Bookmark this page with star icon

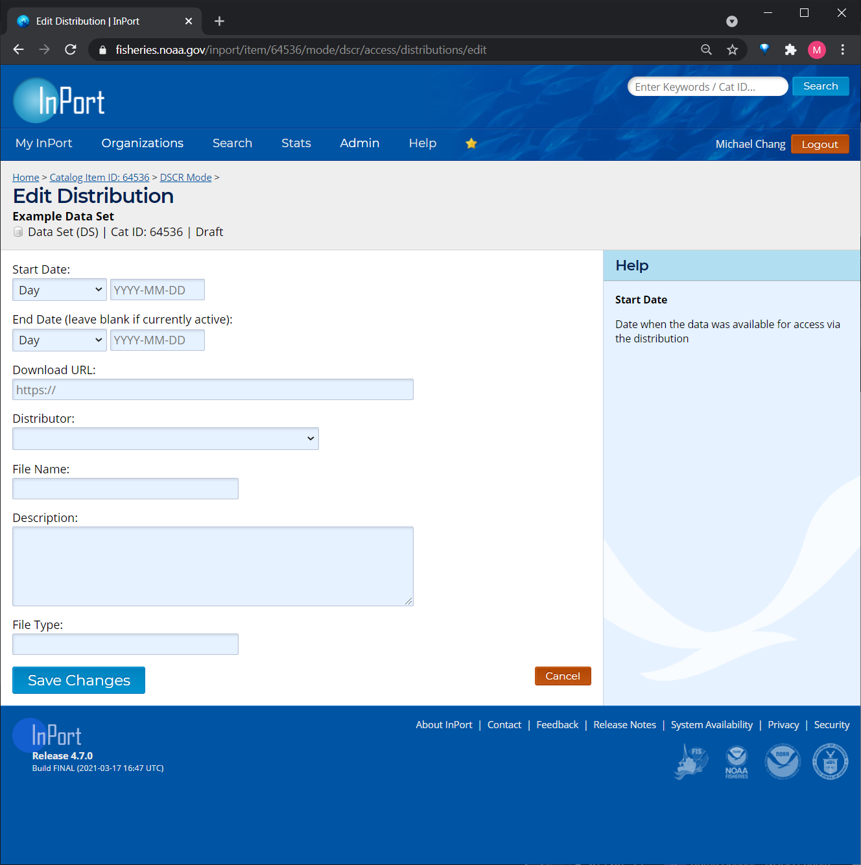[x=733, y=50]
